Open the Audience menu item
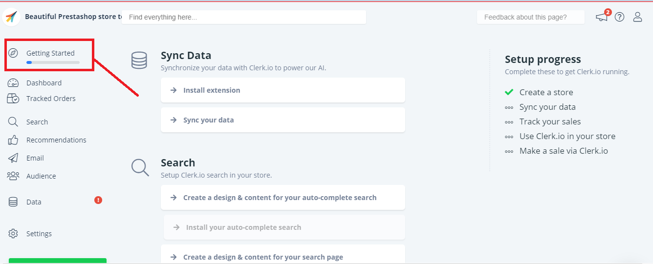Viewport: 653px width, 264px height. [41, 176]
